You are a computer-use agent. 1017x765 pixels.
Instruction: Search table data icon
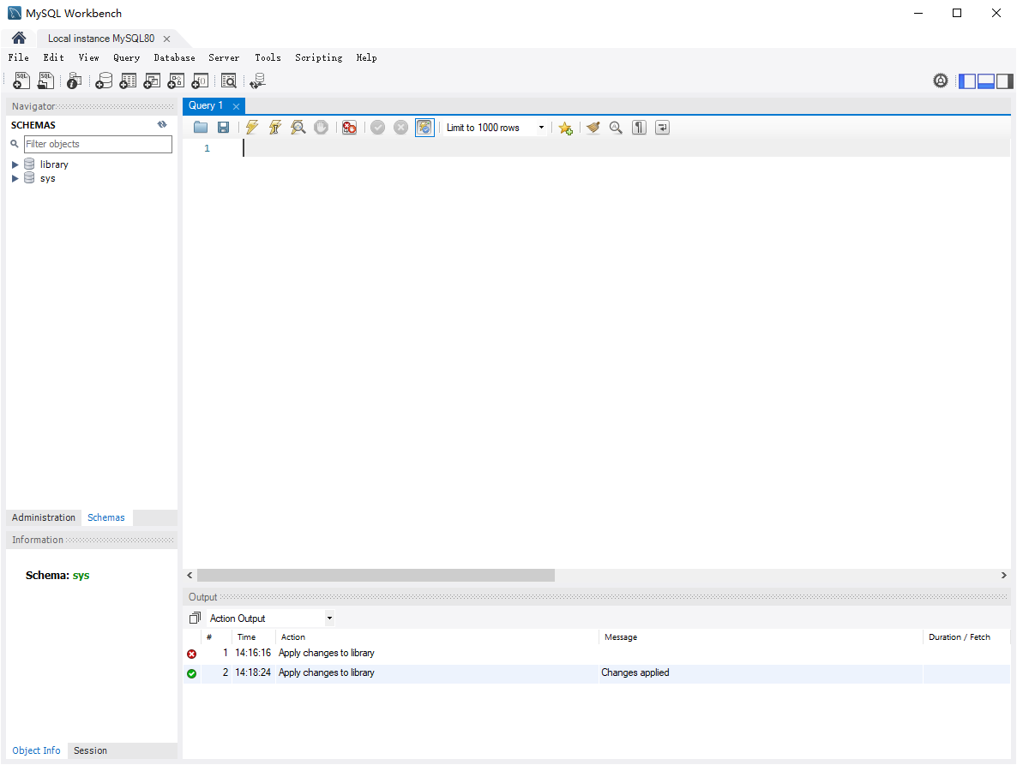tap(229, 81)
